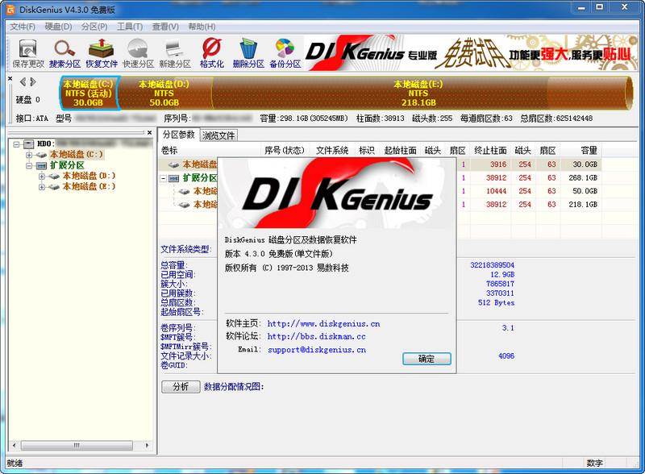Click the End Cylinder (终止柱面) column header
645x474 pixels.
490,151
